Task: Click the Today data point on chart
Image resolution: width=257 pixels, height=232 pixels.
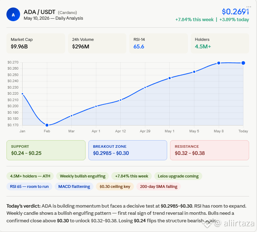Action: tap(243, 63)
